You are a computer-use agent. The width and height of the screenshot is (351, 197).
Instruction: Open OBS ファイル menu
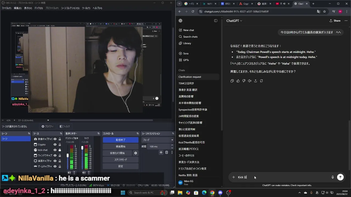point(6,8)
